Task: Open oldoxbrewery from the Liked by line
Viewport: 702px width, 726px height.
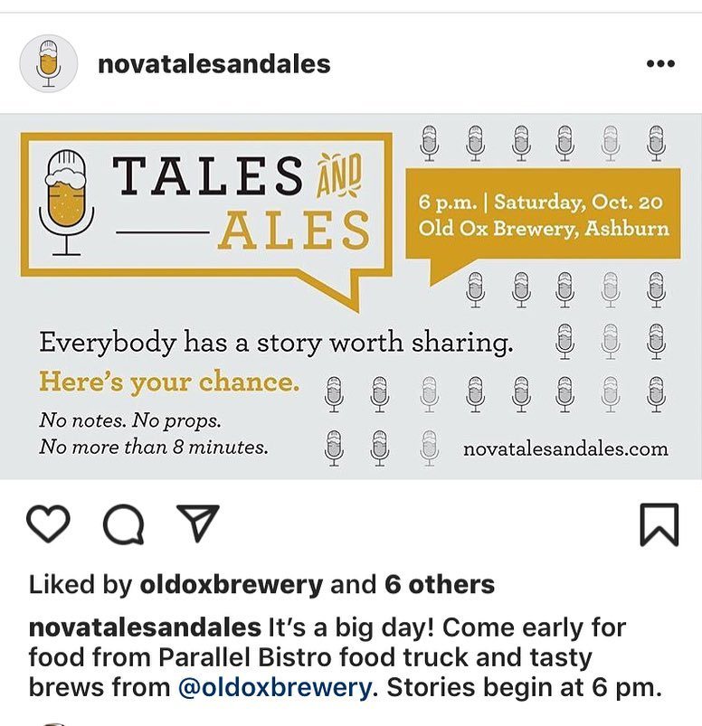Action: click(231, 585)
